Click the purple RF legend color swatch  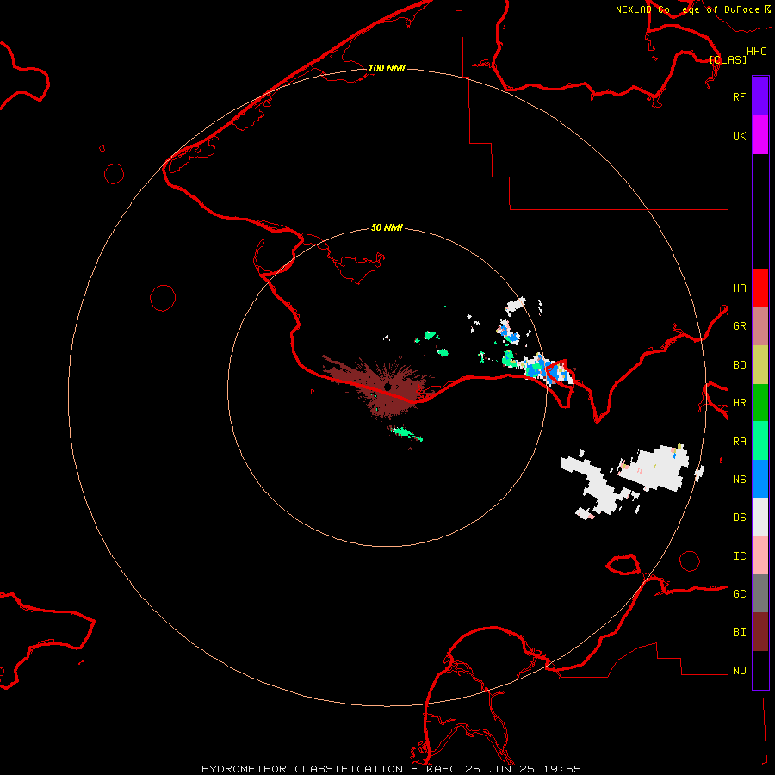point(760,96)
